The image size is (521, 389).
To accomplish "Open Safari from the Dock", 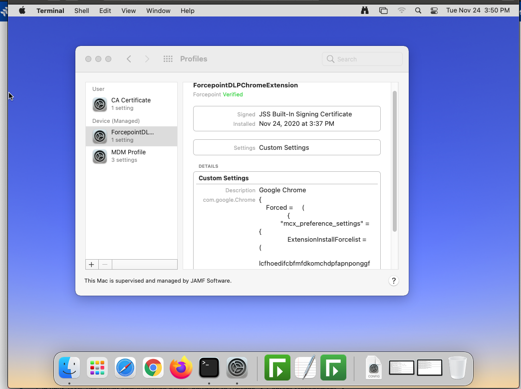I will [x=125, y=368].
